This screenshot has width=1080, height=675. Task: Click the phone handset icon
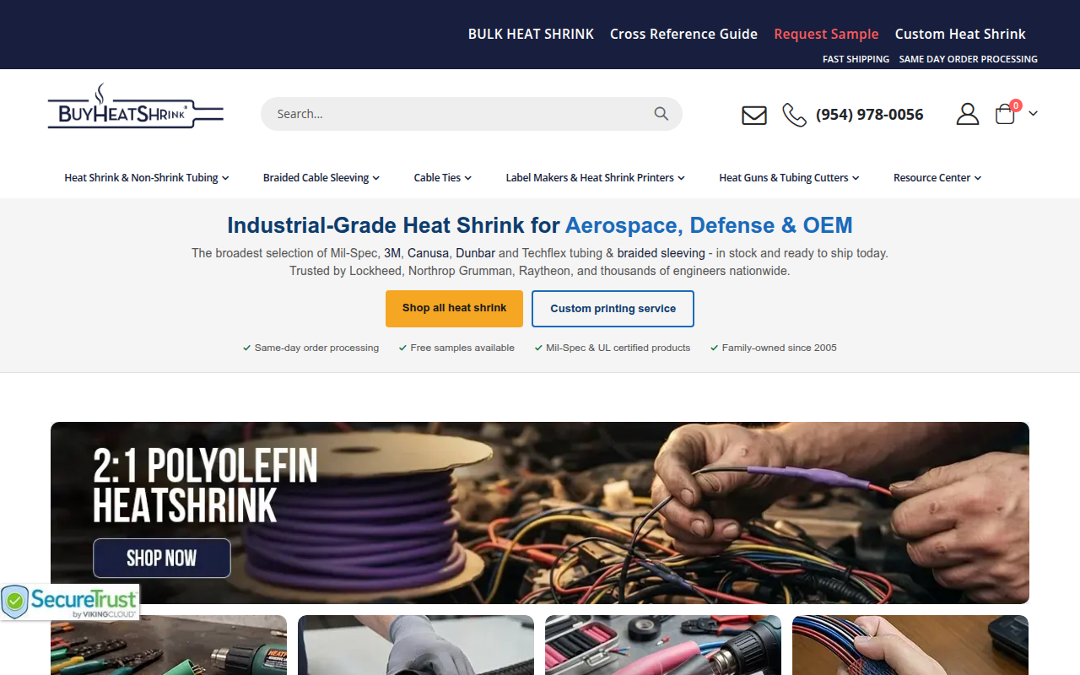tap(794, 115)
